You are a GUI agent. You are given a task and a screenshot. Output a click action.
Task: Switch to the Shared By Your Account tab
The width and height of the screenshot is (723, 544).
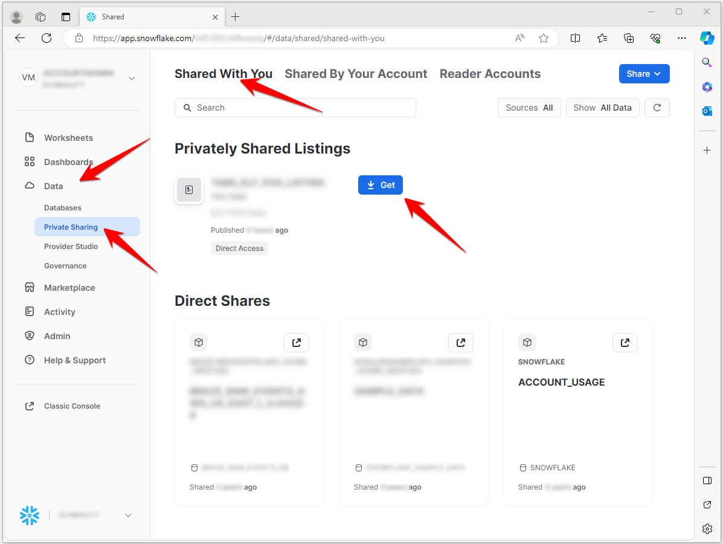(356, 73)
